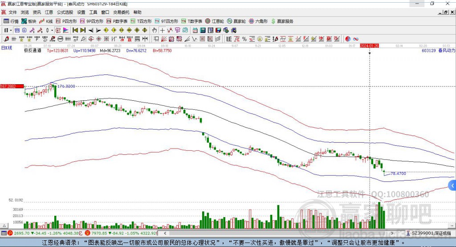Open the calendar date icon
The height and width of the screenshot is (247, 456).
click(195, 30)
